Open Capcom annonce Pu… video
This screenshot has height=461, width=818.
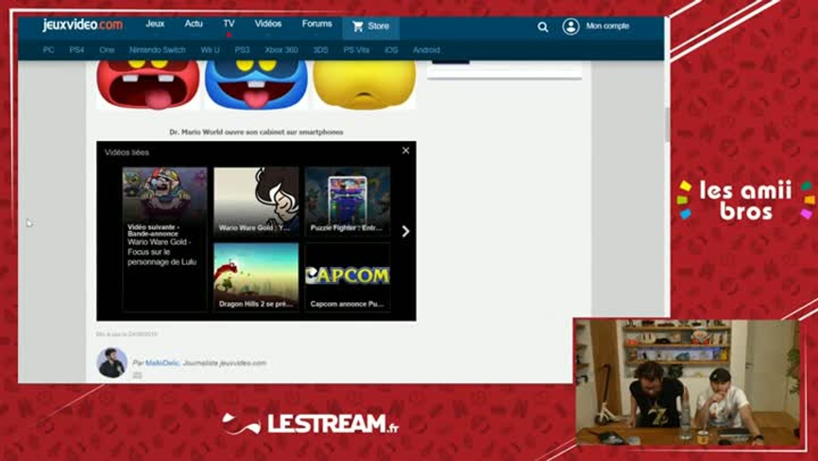pyautogui.click(x=347, y=277)
